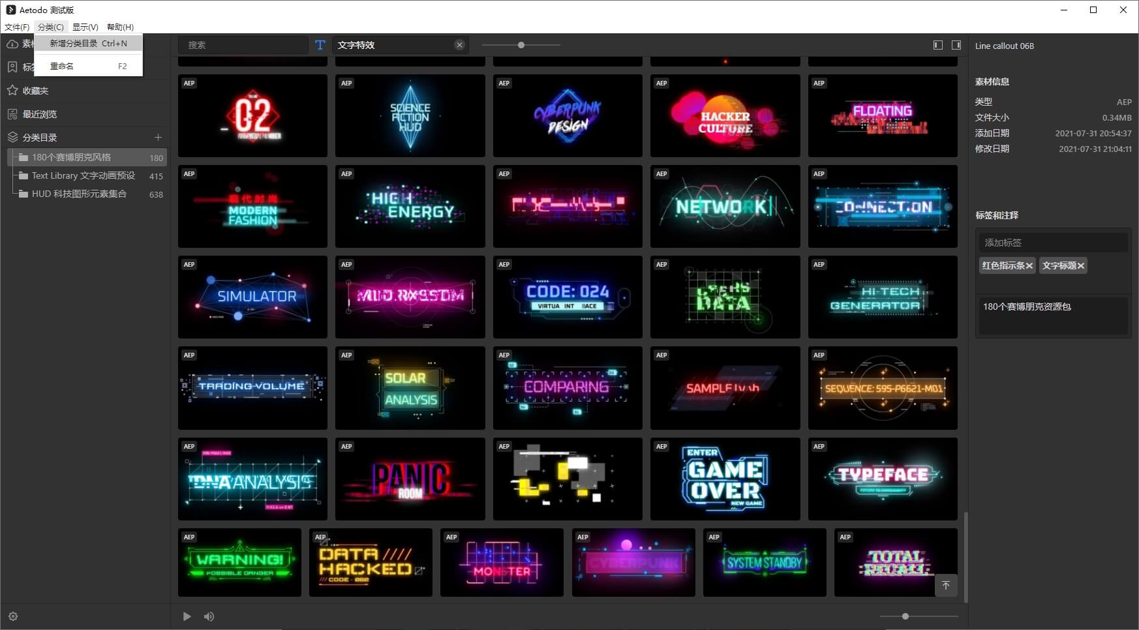Open the 文件(F) menu
The height and width of the screenshot is (630, 1139).
click(x=17, y=27)
